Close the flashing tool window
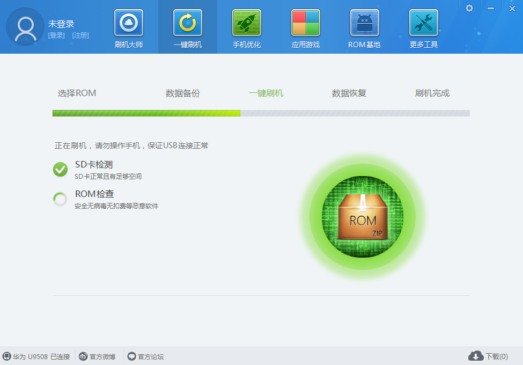Image resolution: width=523 pixels, height=365 pixels. (512, 9)
